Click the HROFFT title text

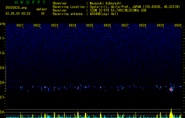30,2
